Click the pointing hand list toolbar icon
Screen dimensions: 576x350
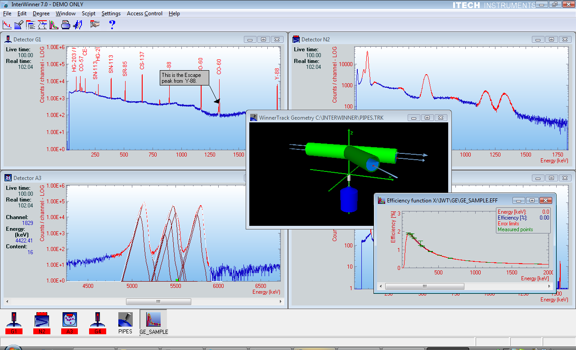[94, 25]
